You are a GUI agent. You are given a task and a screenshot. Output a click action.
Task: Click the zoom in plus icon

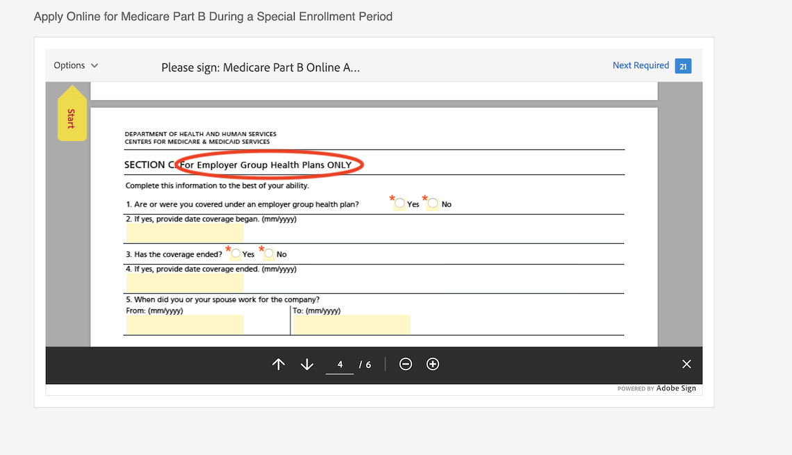(432, 363)
